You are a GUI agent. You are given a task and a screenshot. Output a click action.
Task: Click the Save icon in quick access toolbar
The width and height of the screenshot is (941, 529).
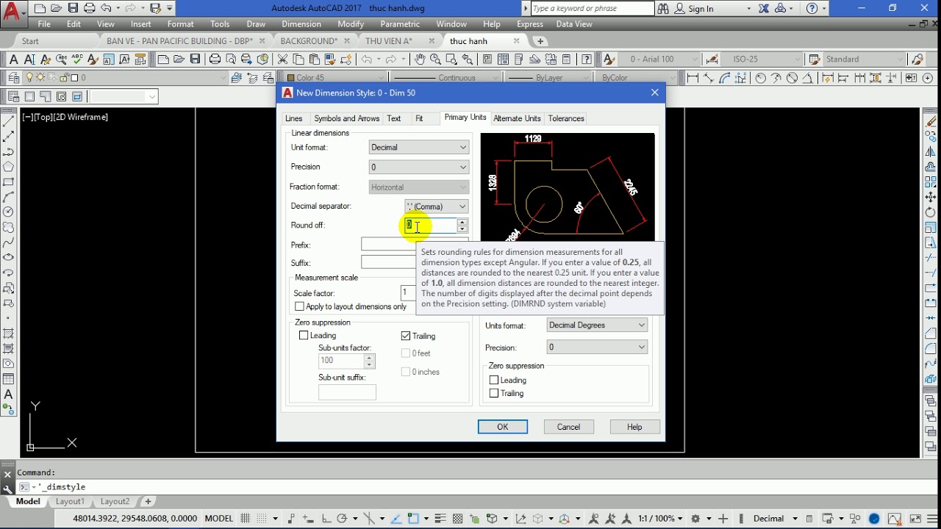(x=73, y=9)
